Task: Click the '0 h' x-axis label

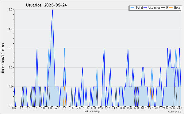Action: point(14,108)
